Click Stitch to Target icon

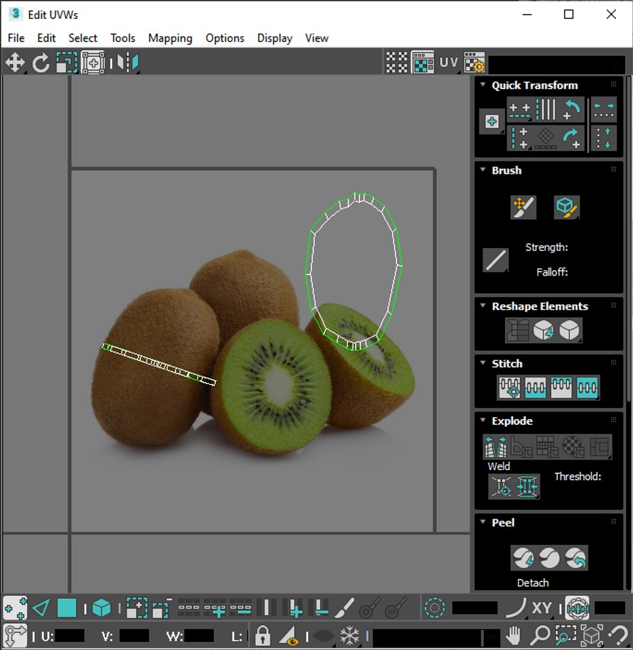510,388
